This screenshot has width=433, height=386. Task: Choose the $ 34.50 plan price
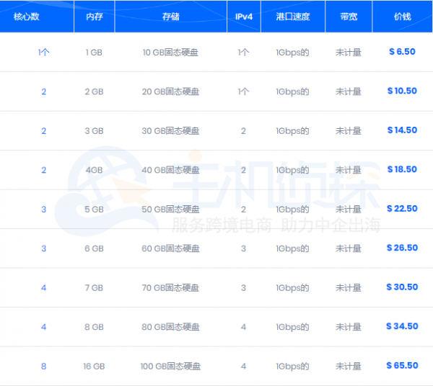402,326
